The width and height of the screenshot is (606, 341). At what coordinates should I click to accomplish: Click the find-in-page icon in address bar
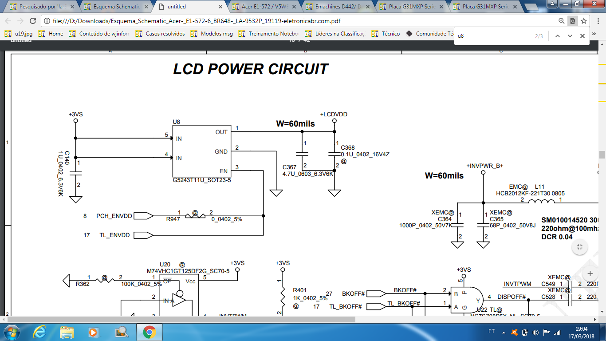(573, 21)
